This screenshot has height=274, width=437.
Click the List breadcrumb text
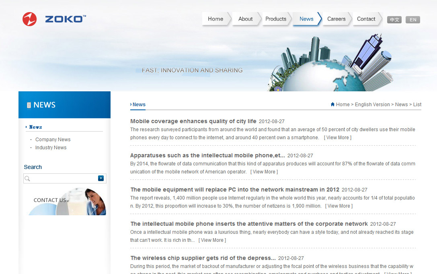tap(417, 104)
